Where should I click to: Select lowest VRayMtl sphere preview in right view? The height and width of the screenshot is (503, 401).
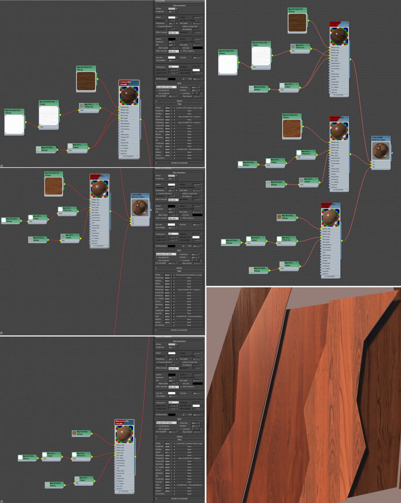click(x=330, y=218)
